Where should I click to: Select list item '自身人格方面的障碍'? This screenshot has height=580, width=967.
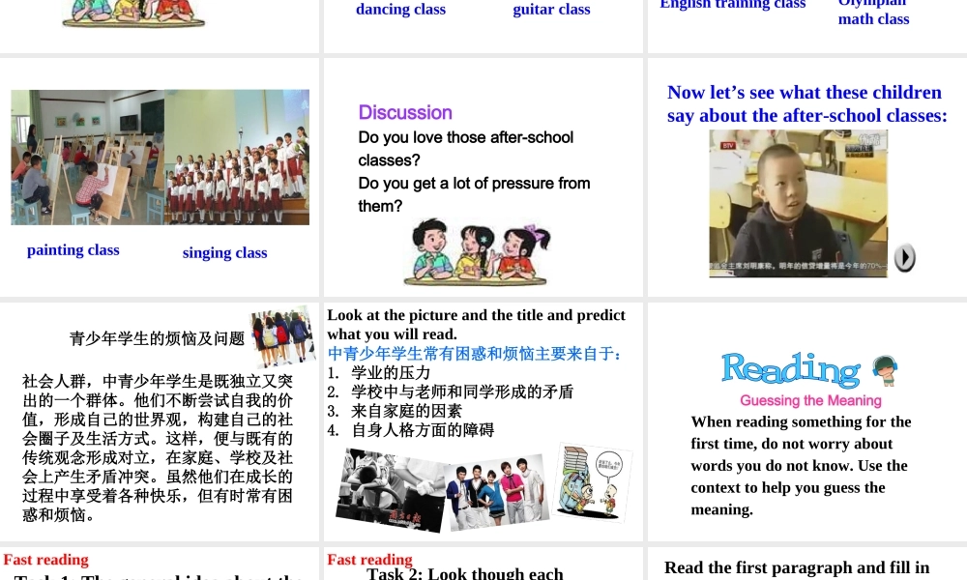coord(424,430)
